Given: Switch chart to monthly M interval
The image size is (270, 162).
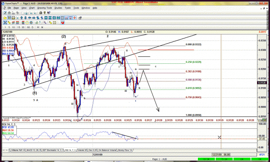Looking at the screenshot, I should pyautogui.click(x=42, y=27).
